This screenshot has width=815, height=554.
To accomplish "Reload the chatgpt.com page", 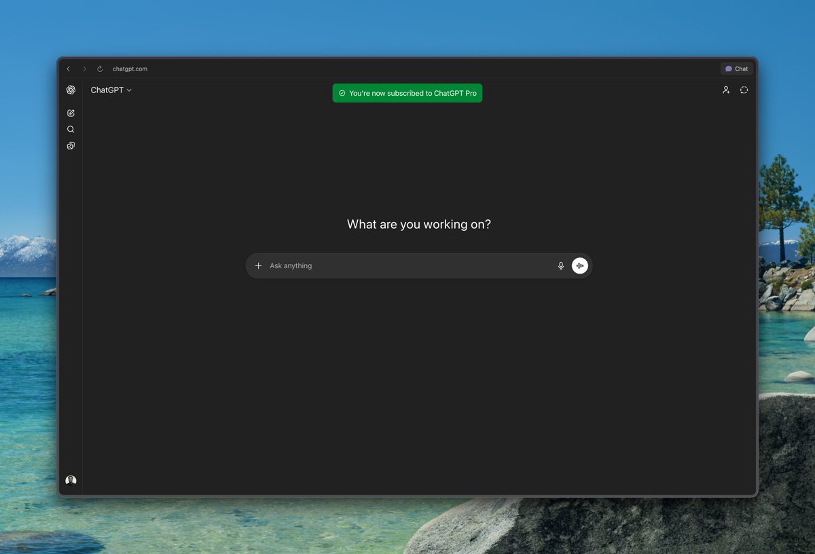I will pos(100,69).
